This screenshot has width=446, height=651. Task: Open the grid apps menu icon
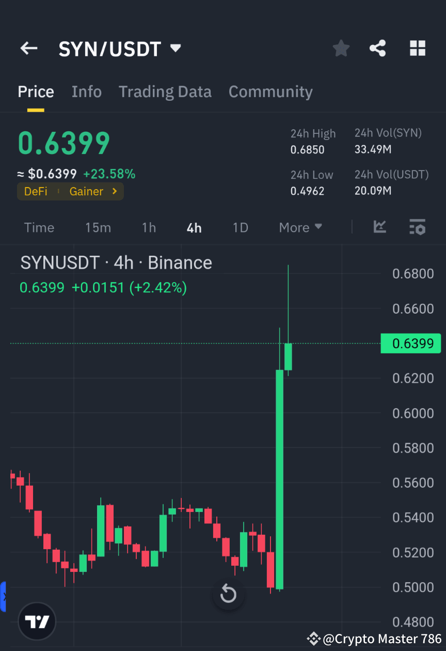click(x=417, y=48)
